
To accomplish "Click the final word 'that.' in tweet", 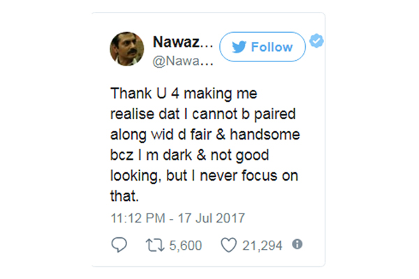I will tap(124, 196).
